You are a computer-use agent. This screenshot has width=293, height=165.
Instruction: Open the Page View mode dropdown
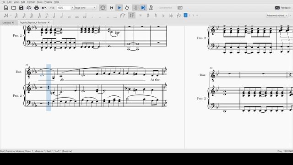pyautogui.click(x=85, y=8)
